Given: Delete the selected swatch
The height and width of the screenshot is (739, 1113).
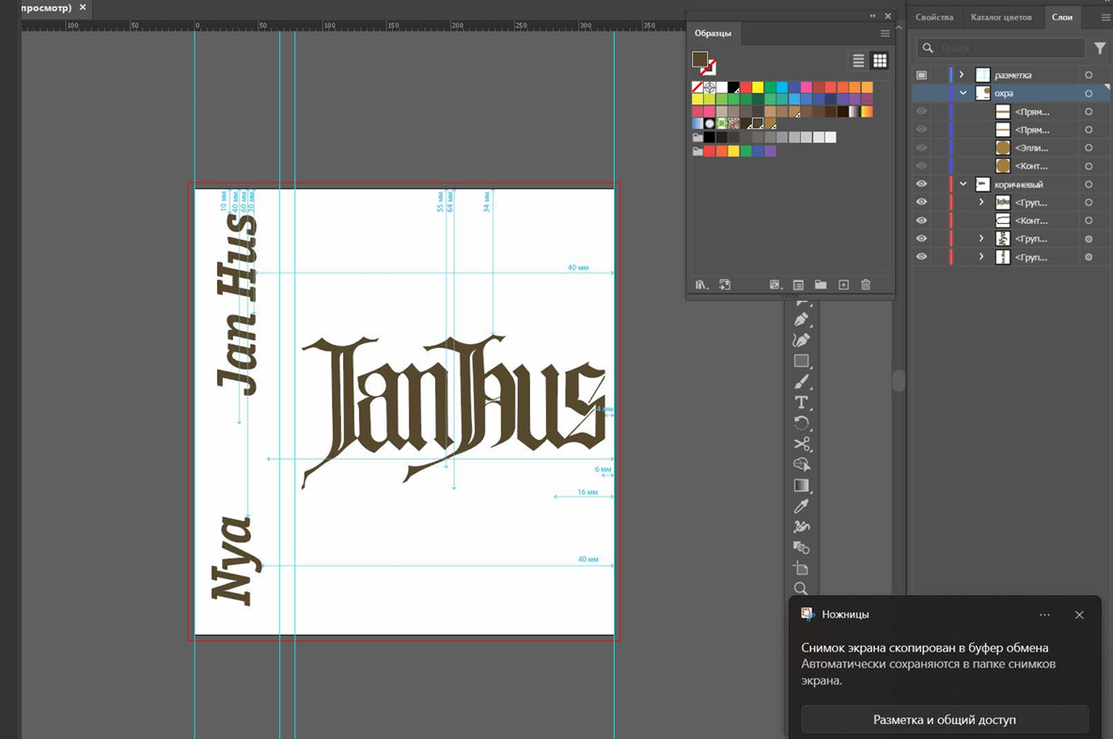Looking at the screenshot, I should pyautogui.click(x=866, y=285).
